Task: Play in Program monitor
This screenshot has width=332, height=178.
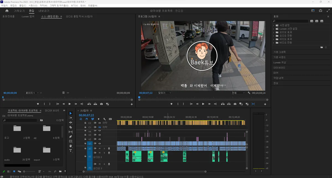Action: tap(203, 104)
